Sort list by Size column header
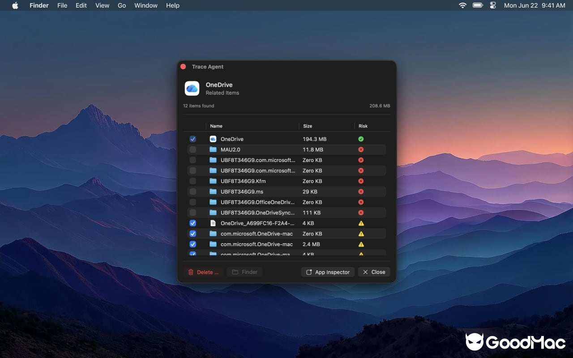The height and width of the screenshot is (358, 573). [x=308, y=126]
